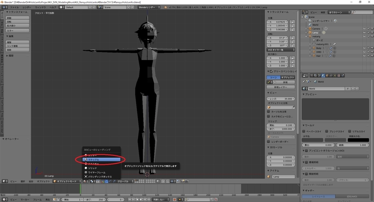The width and height of the screenshot is (374, 202).
Task: Toggle visibility eye for Lamp in outliner
Action: point(364,32)
